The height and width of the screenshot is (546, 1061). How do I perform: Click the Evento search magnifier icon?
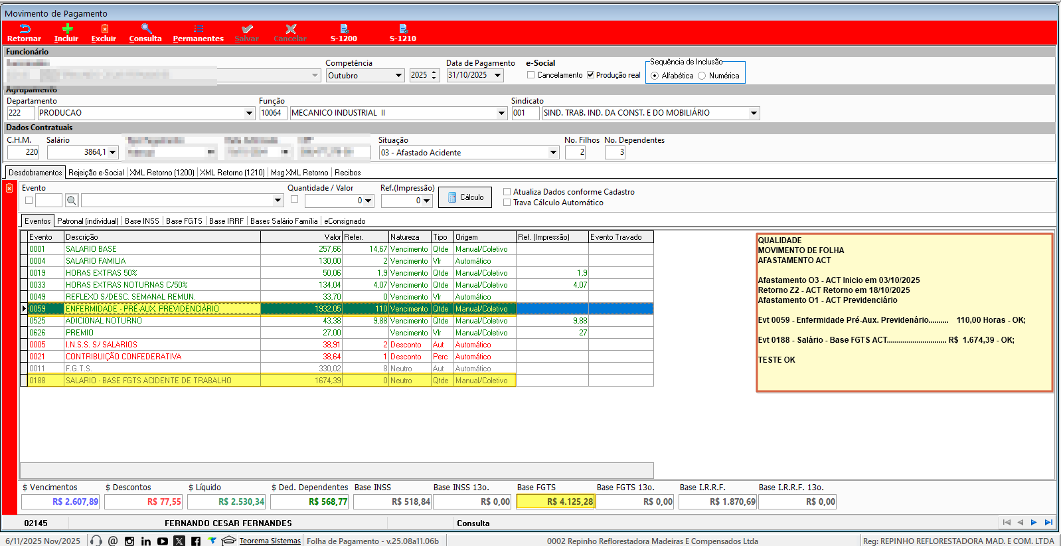[x=72, y=200]
